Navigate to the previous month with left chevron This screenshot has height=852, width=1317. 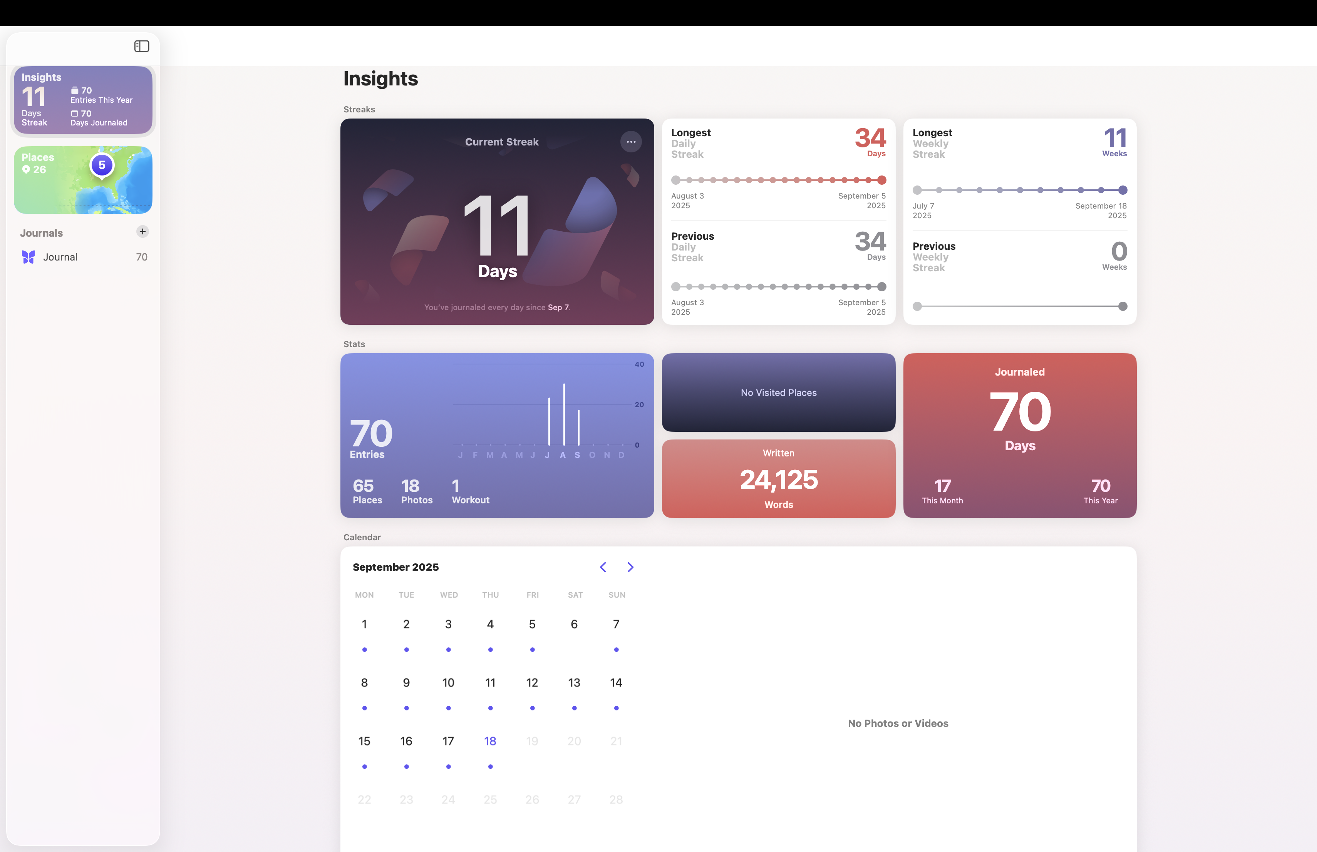pyautogui.click(x=603, y=567)
